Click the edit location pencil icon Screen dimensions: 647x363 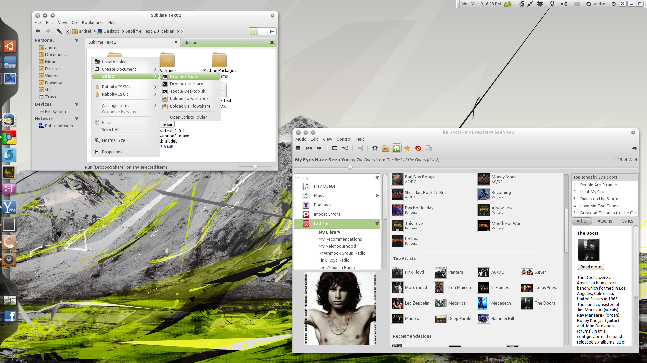tap(59, 31)
